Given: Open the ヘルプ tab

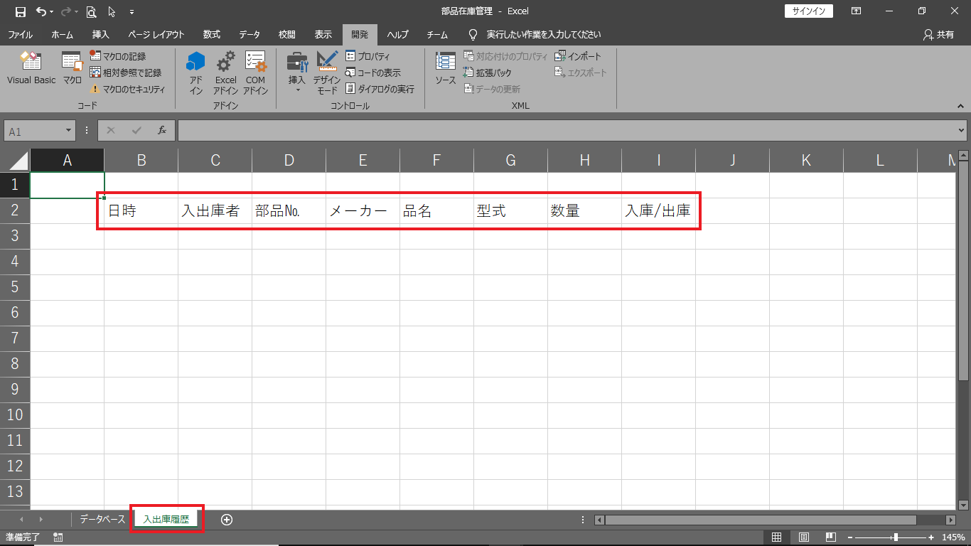Looking at the screenshot, I should click(x=397, y=34).
